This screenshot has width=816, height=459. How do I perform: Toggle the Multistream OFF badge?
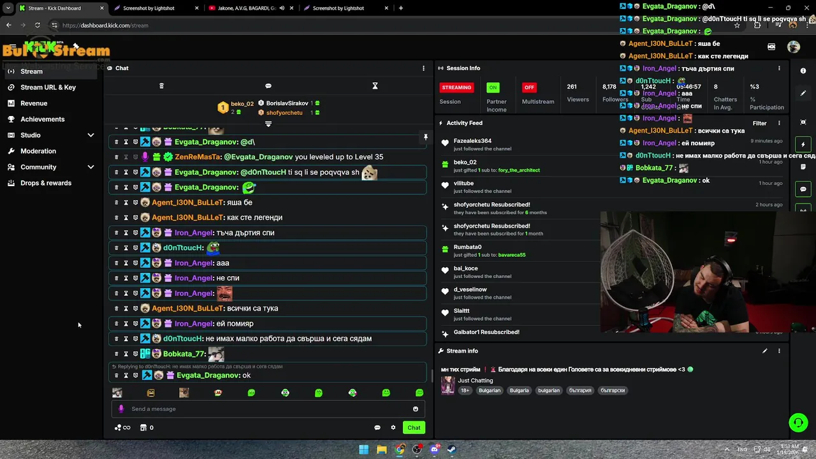click(529, 87)
